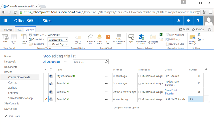Toggle the presence checkbox in My Document row
Viewport: 214px width, 138px height.
click(139, 76)
